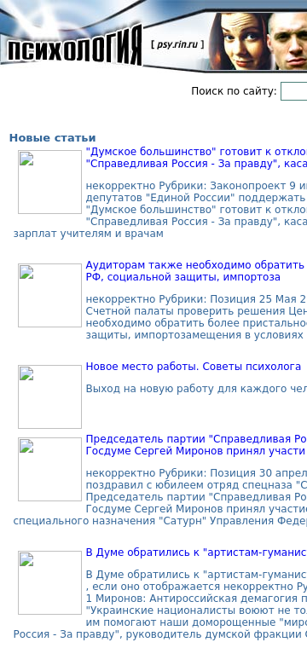Open Новое место работы. Советы психолога
The image size is (307, 648).
point(194,366)
